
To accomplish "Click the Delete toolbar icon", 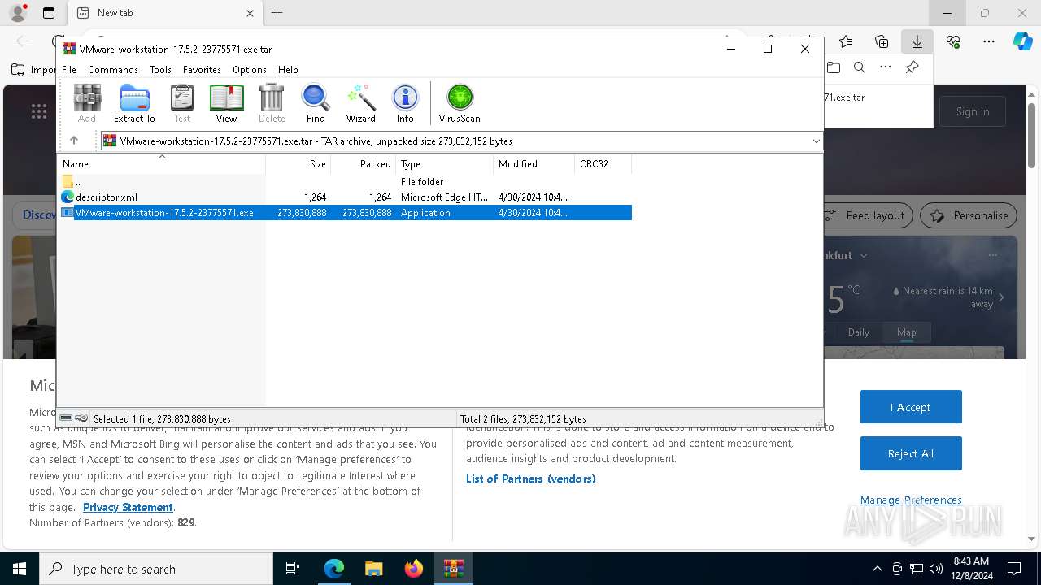I will point(272,103).
